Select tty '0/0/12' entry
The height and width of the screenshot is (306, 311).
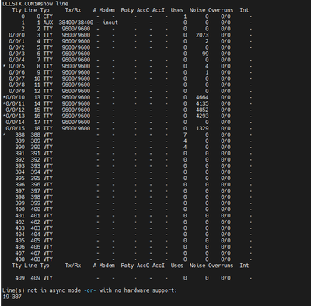click(x=16, y=110)
